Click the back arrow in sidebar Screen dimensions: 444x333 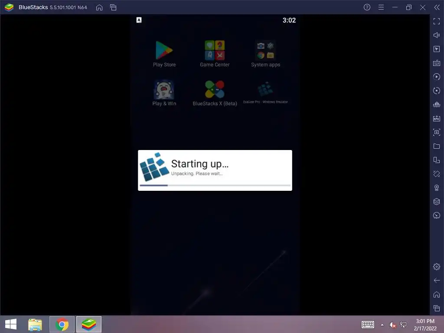pos(437,281)
